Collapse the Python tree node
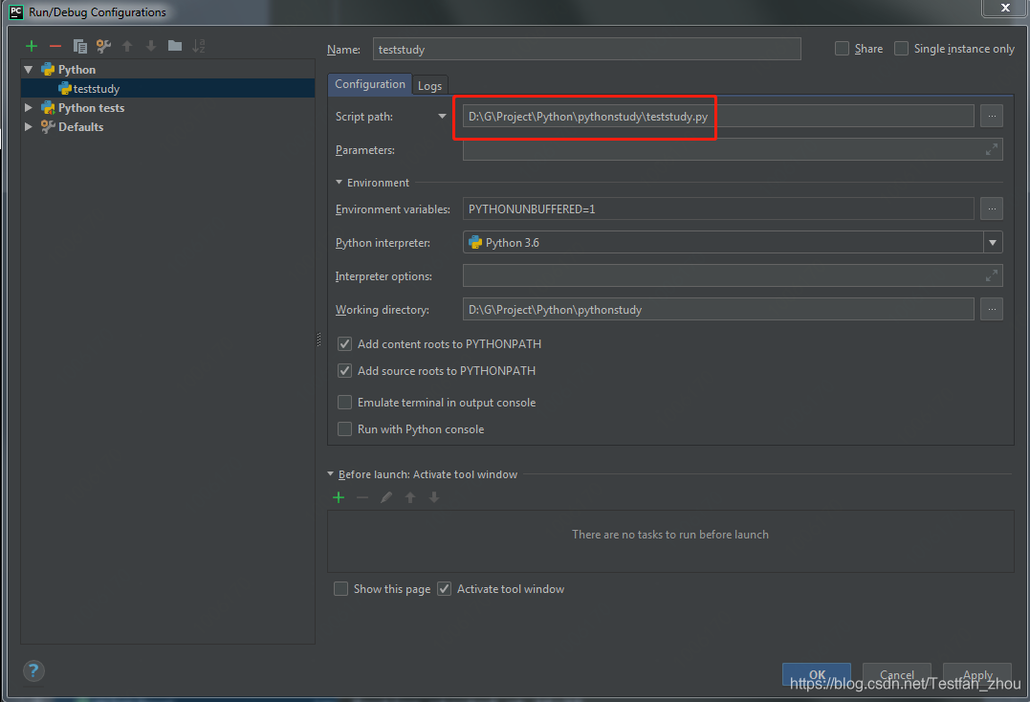 point(29,69)
